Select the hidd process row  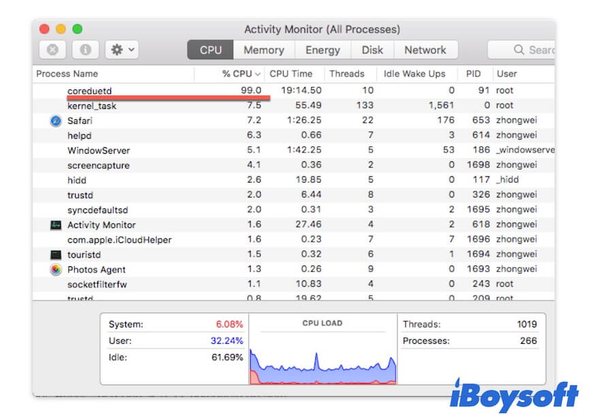tap(293, 180)
